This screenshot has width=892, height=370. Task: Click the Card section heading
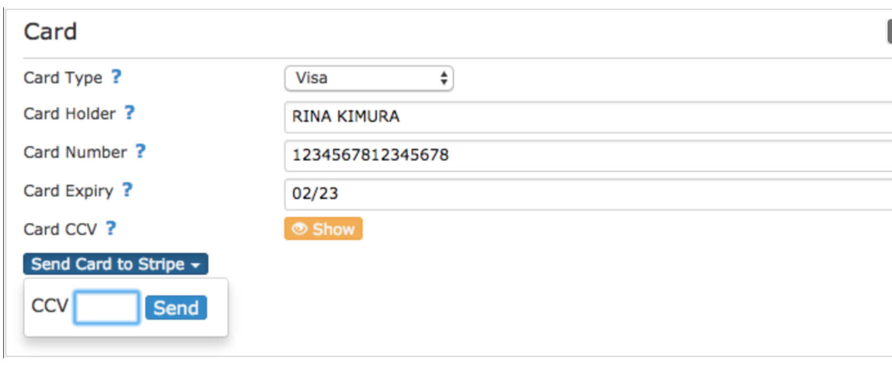click(50, 32)
